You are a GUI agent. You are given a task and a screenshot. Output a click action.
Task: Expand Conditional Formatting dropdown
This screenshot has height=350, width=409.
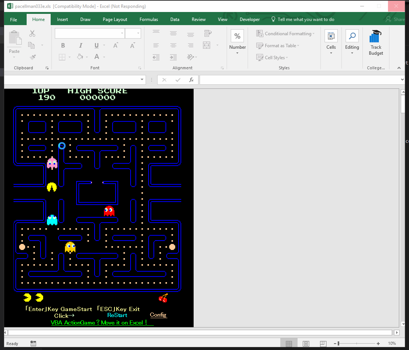[285, 34]
